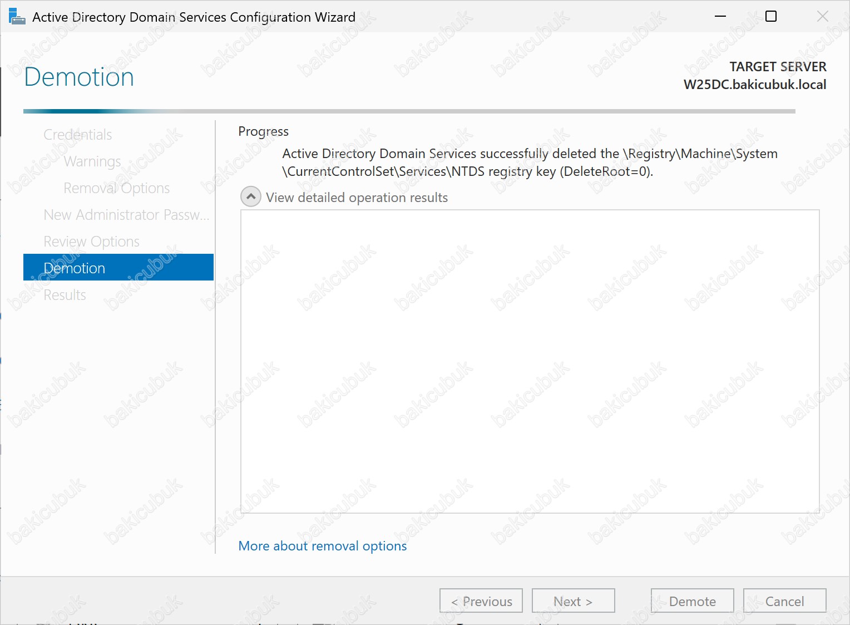Select the Credentials step in the sidebar
Screen dimensions: 850x625
(78, 135)
